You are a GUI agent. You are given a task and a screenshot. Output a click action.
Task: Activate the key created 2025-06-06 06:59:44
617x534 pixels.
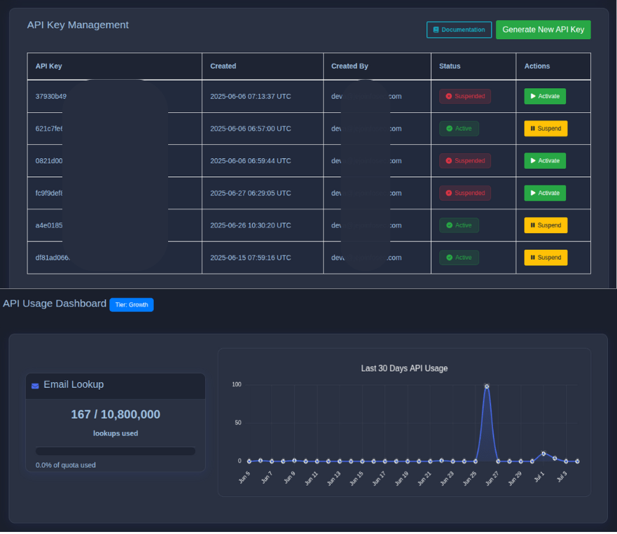(x=544, y=161)
